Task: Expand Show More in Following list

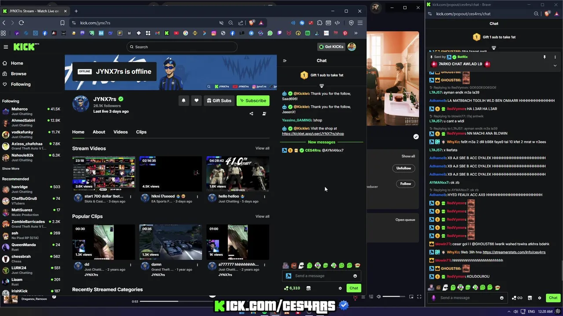Action: pyautogui.click(x=11, y=169)
